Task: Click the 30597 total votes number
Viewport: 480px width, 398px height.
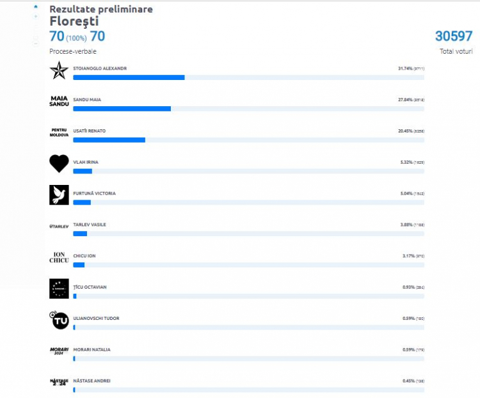Action: pos(454,36)
